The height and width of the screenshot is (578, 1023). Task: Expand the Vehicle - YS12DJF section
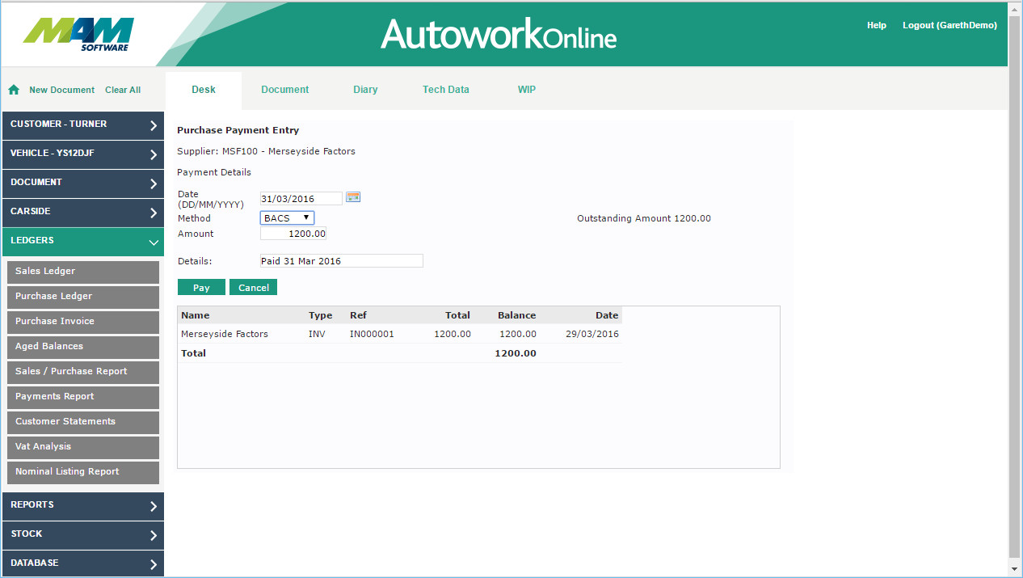[x=82, y=154]
